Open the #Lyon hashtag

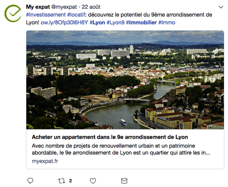(x=97, y=23)
